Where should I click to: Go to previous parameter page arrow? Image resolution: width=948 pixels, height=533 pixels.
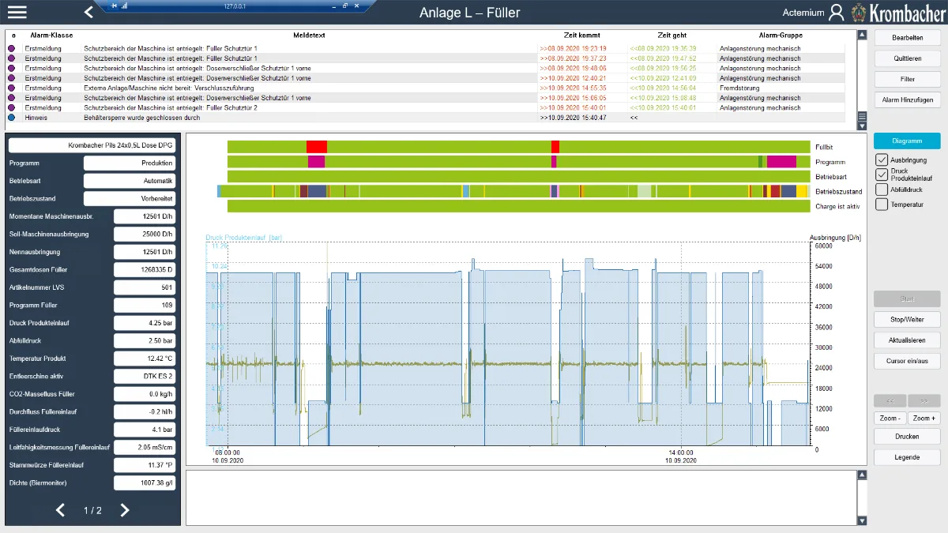pos(61,510)
